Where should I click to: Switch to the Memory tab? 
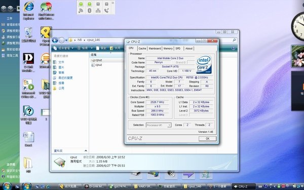pos(168,49)
